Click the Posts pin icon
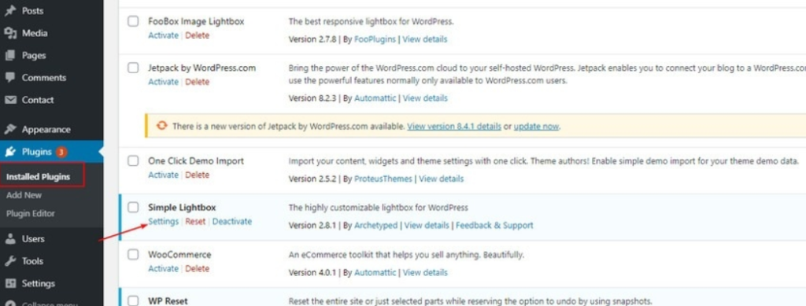Screen dimensions: 806x306 click(x=10, y=11)
